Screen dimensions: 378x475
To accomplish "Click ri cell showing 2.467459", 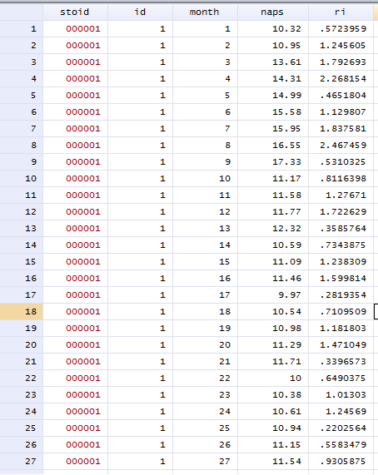I will (341, 145).
